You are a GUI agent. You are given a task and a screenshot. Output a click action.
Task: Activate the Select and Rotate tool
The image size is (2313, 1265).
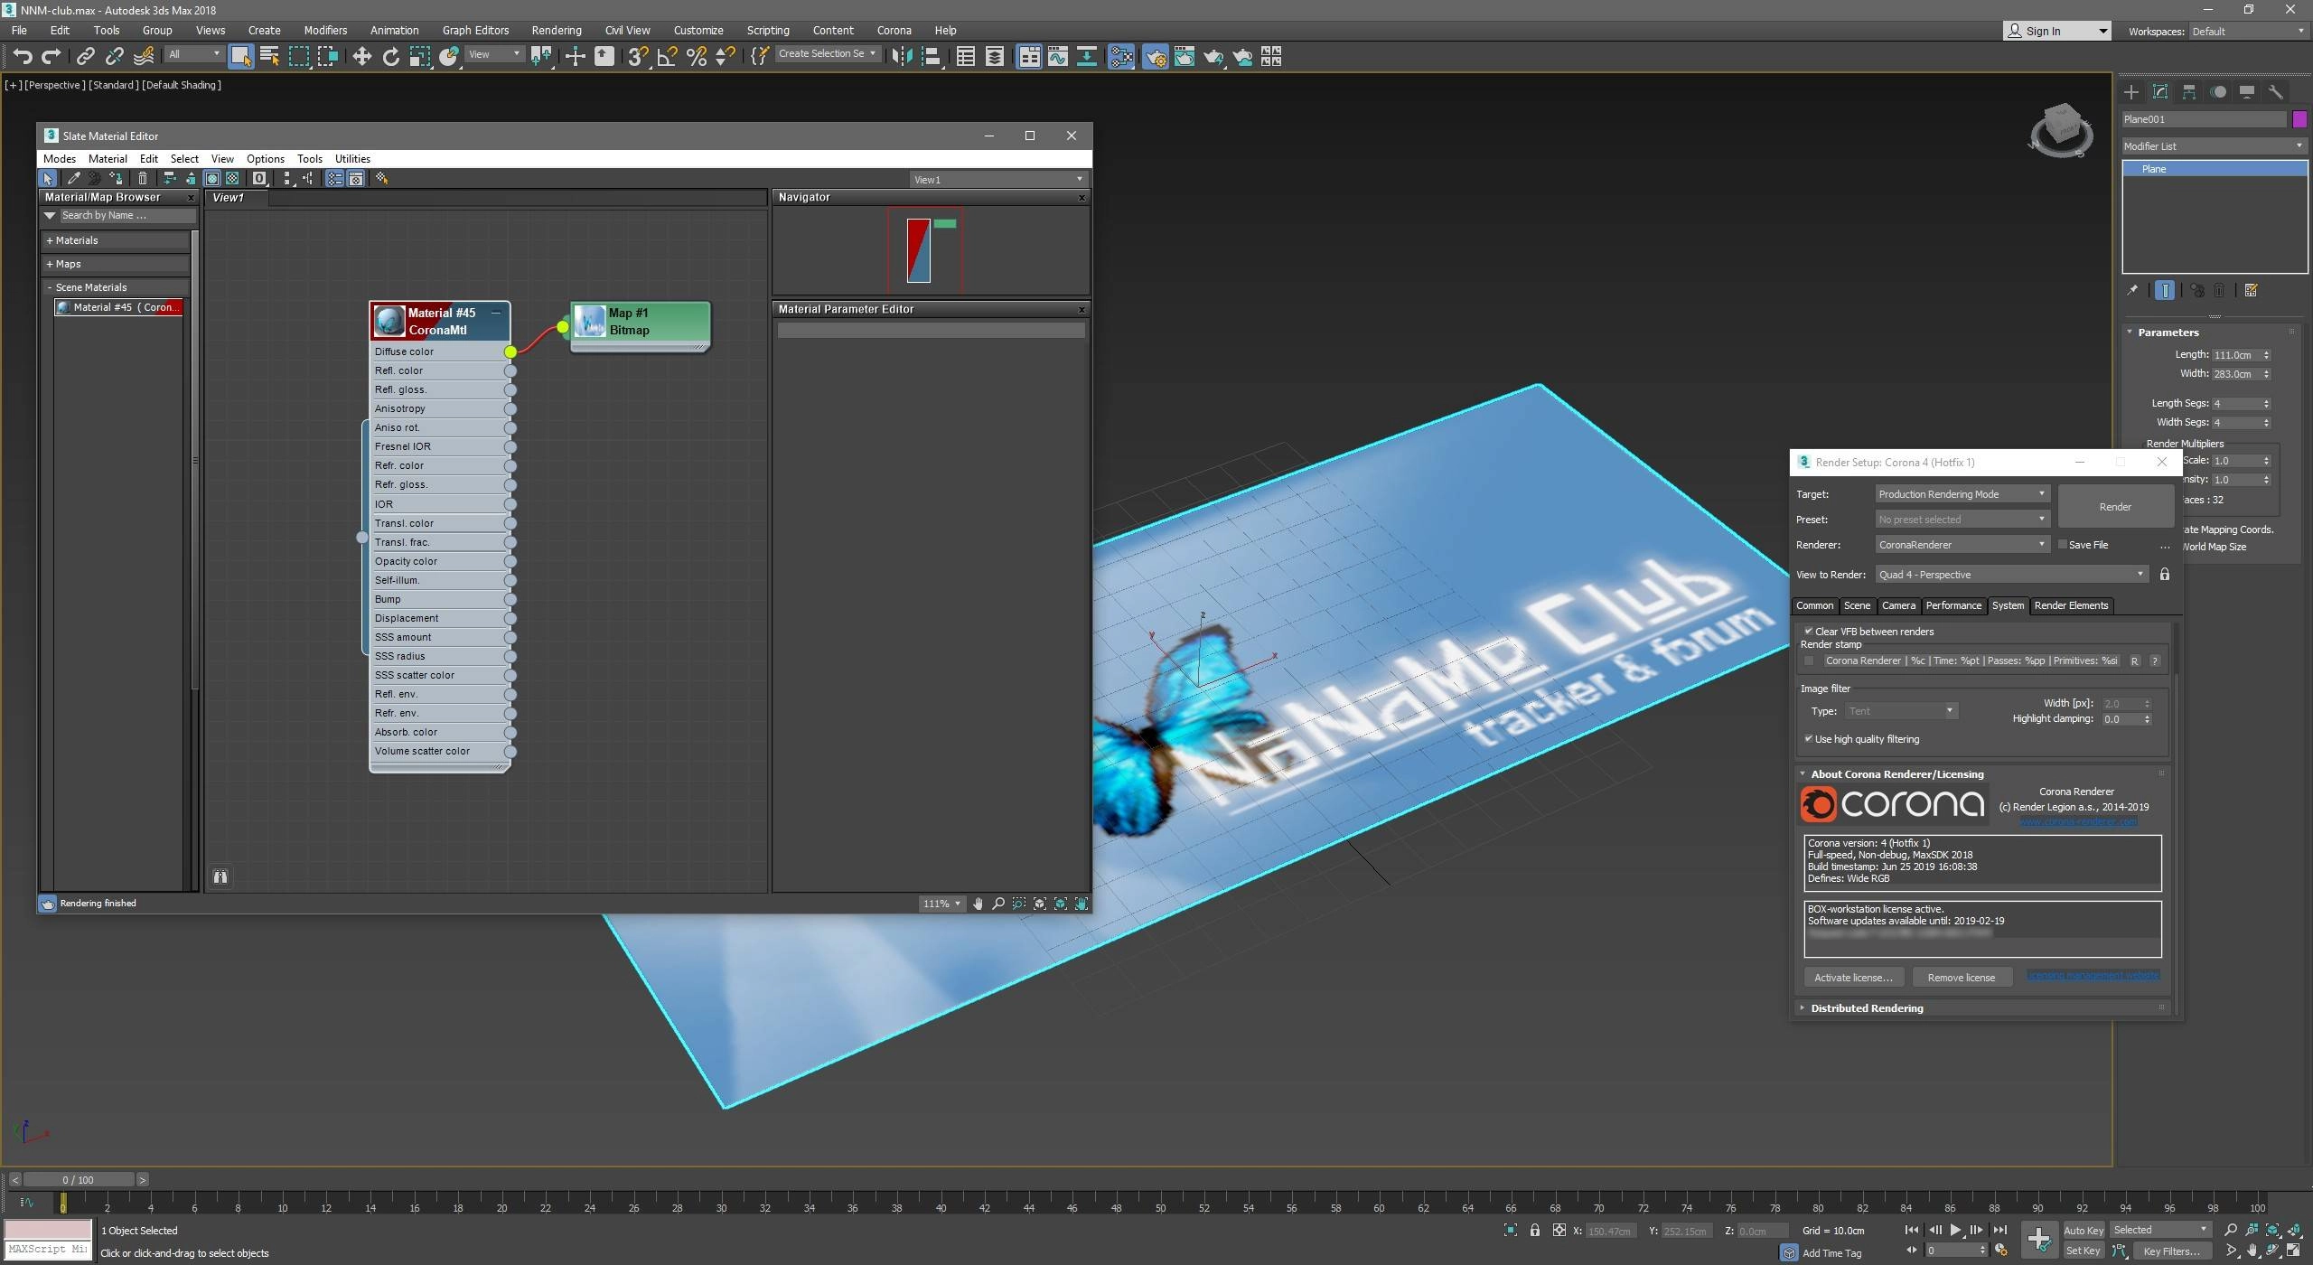point(390,57)
